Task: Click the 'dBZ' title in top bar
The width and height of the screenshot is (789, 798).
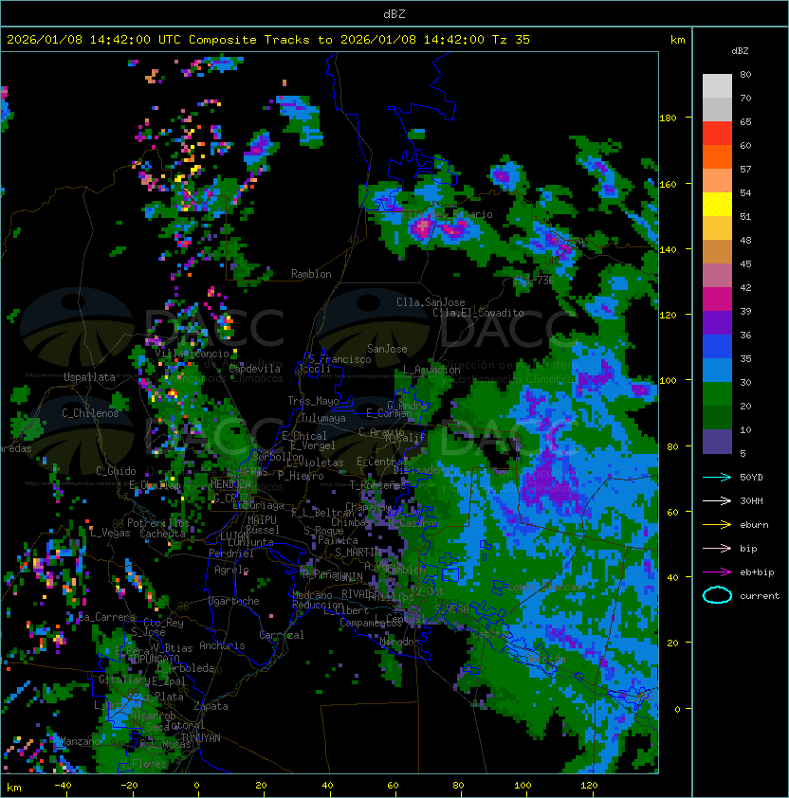Action: pos(394,14)
